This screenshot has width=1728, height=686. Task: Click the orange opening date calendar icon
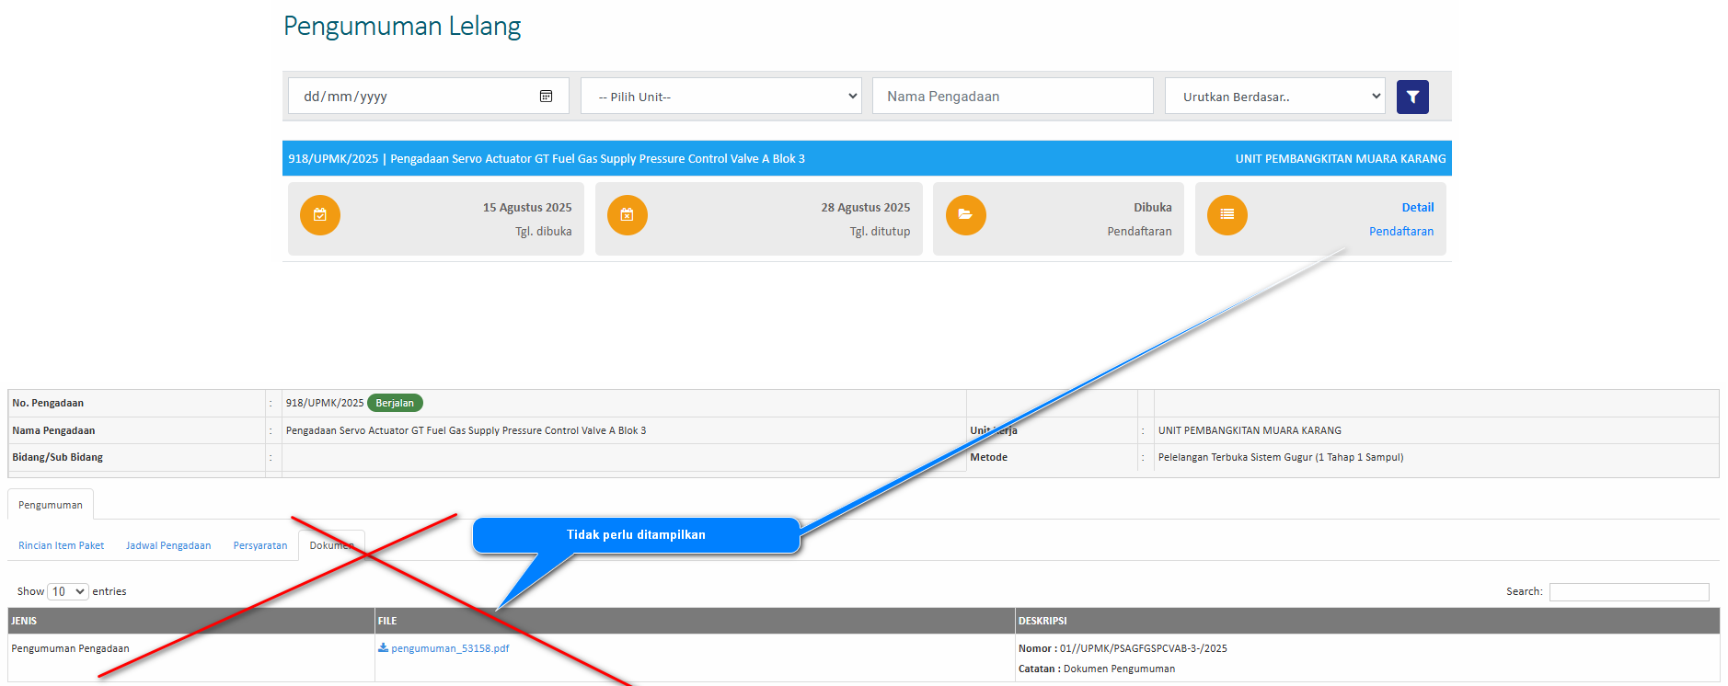[320, 215]
